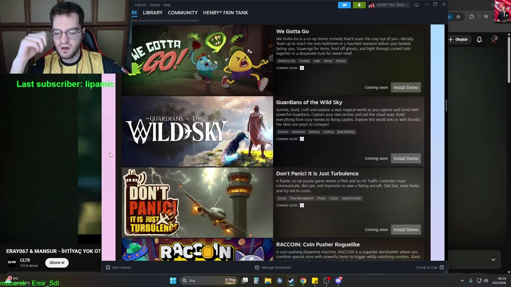511x287 pixels.
Task: Open volume control in system tray
Action: (486, 281)
